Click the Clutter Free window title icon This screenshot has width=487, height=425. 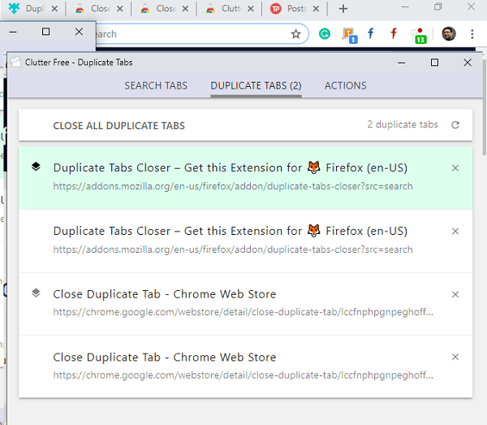pos(16,63)
